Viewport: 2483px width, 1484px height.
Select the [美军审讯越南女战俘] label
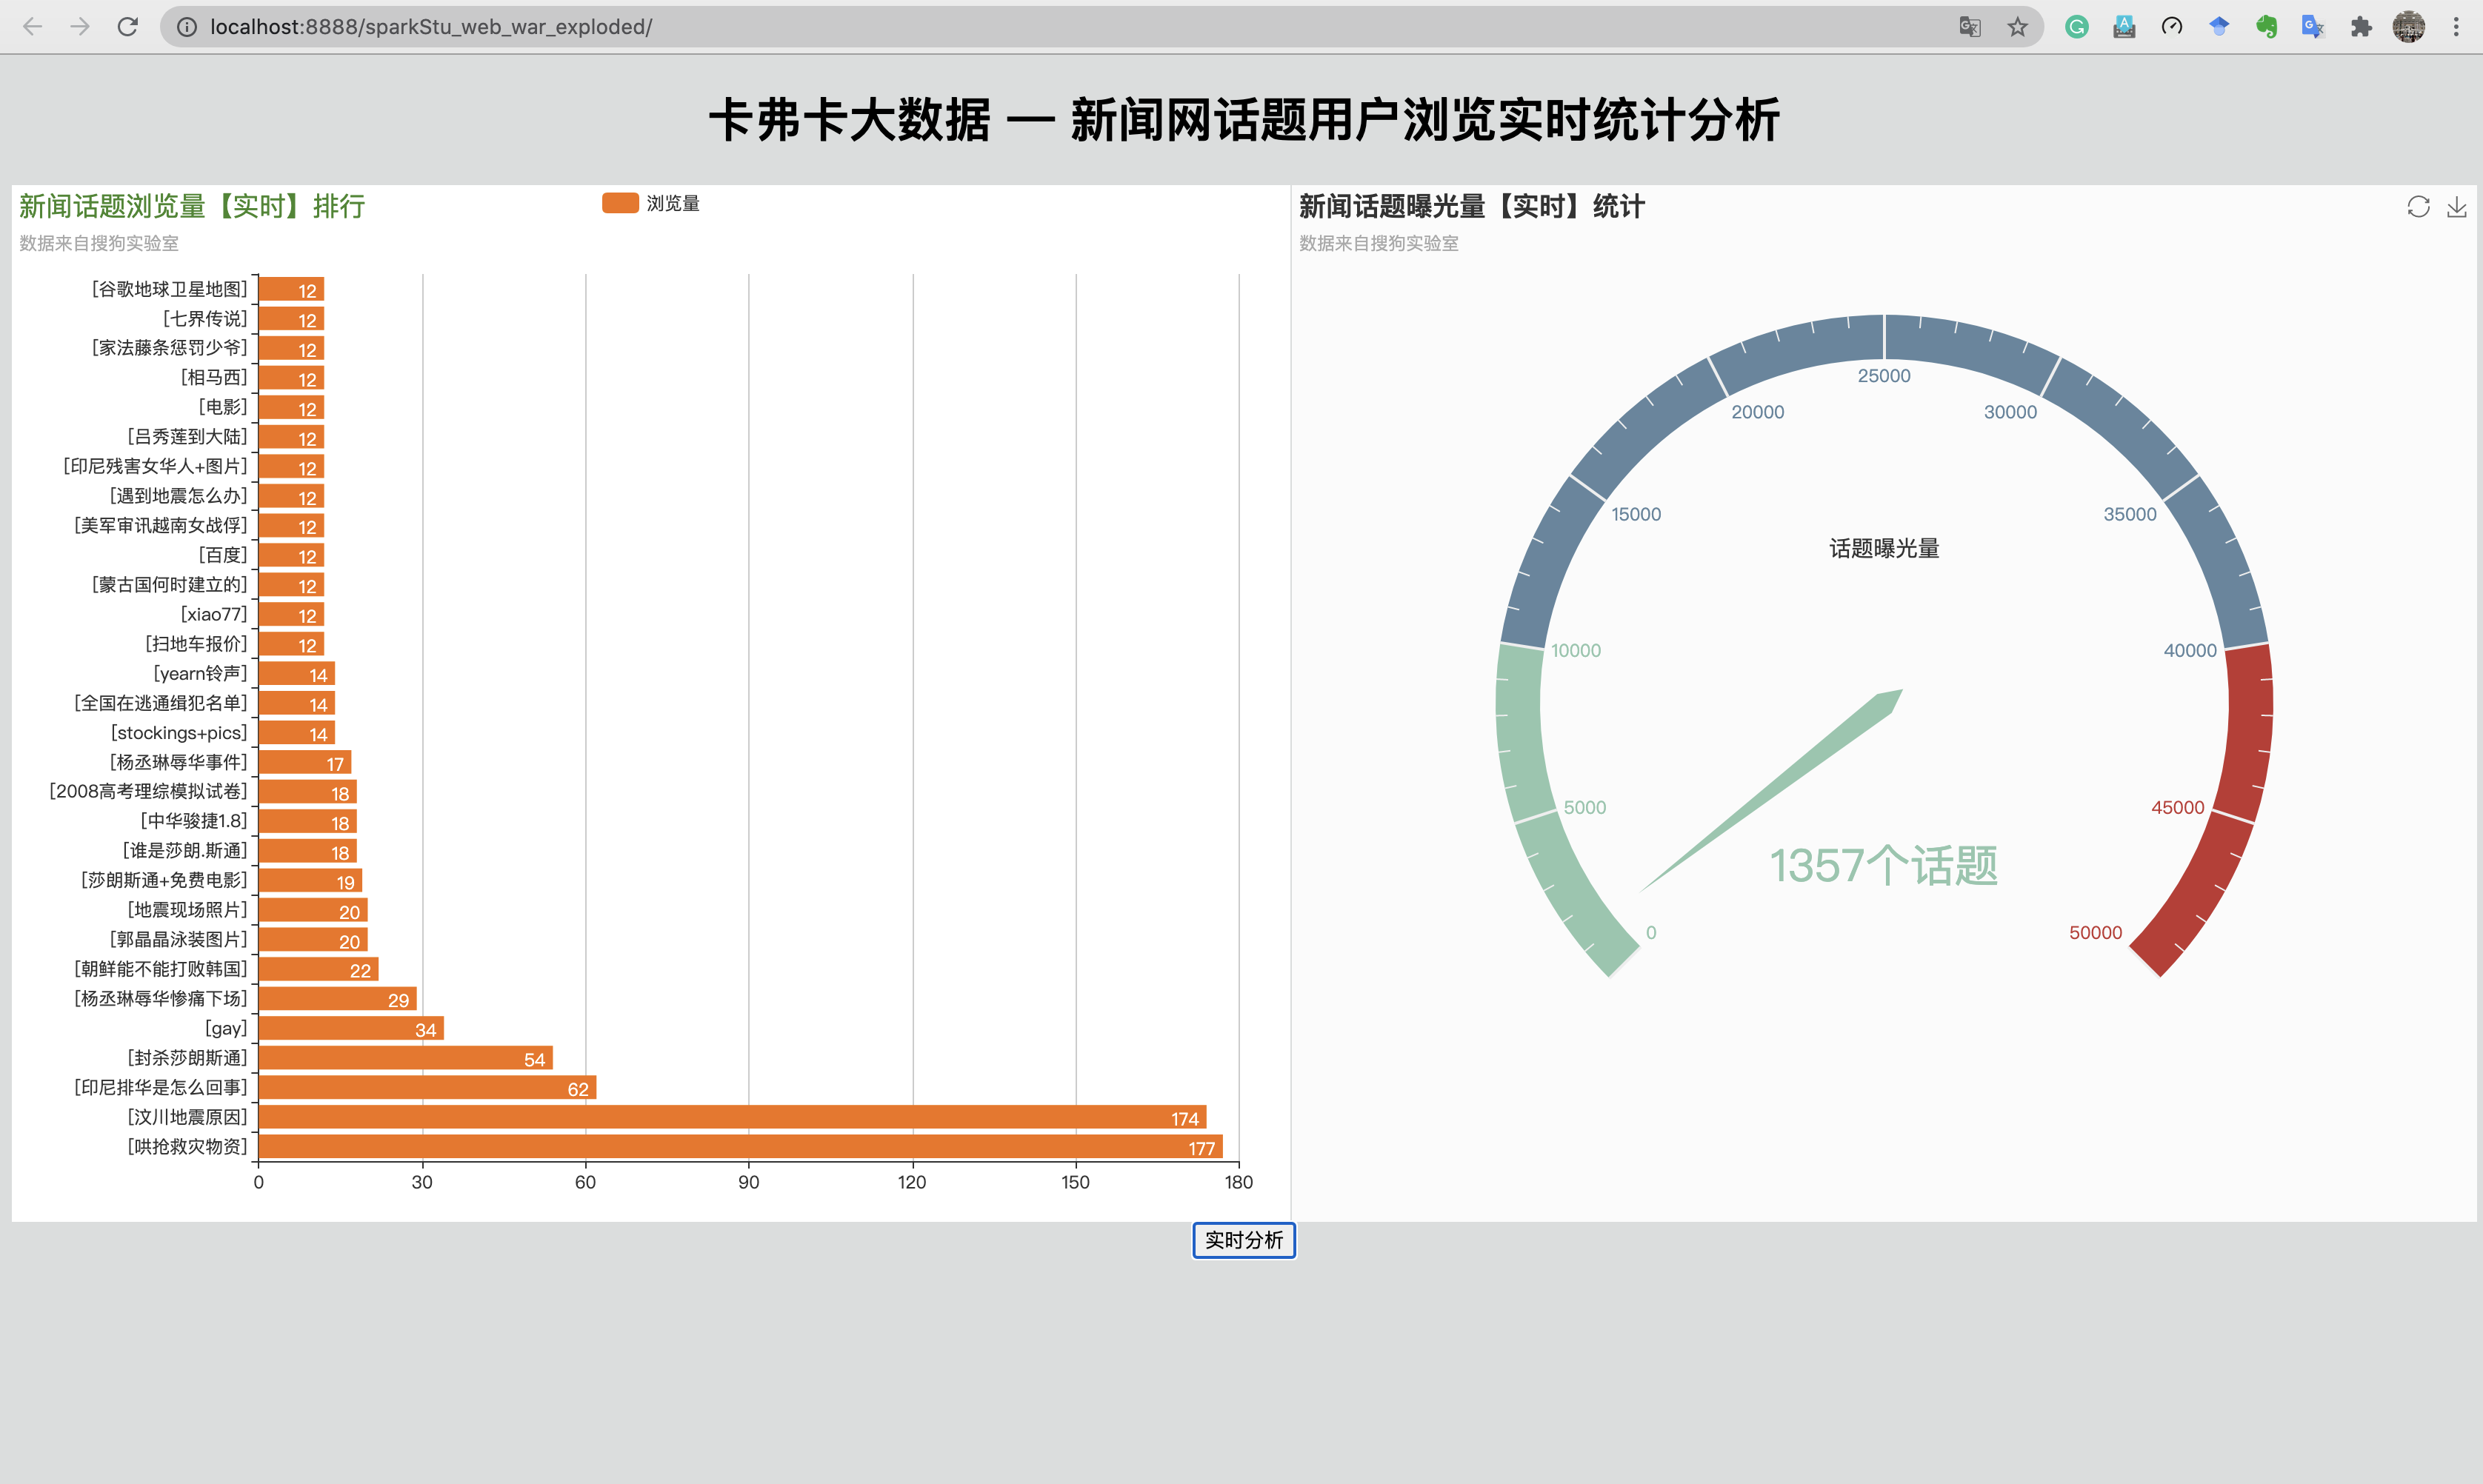click(x=160, y=525)
